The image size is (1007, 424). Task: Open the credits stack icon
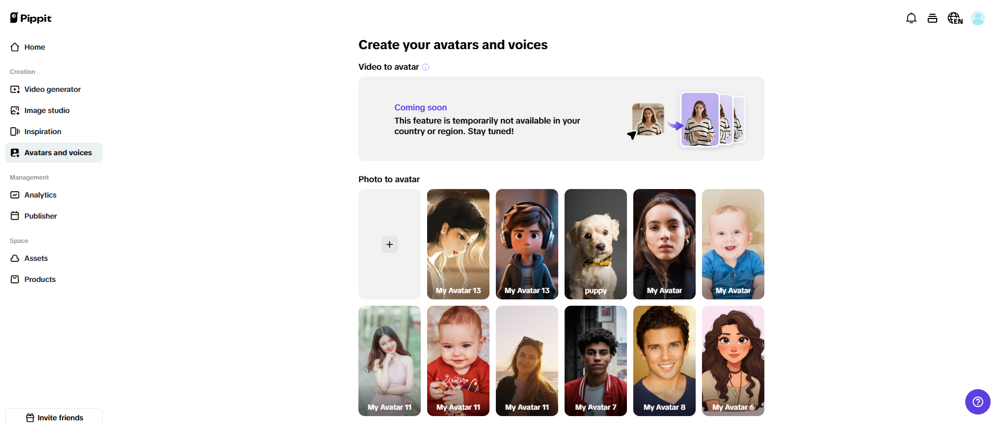click(x=932, y=18)
